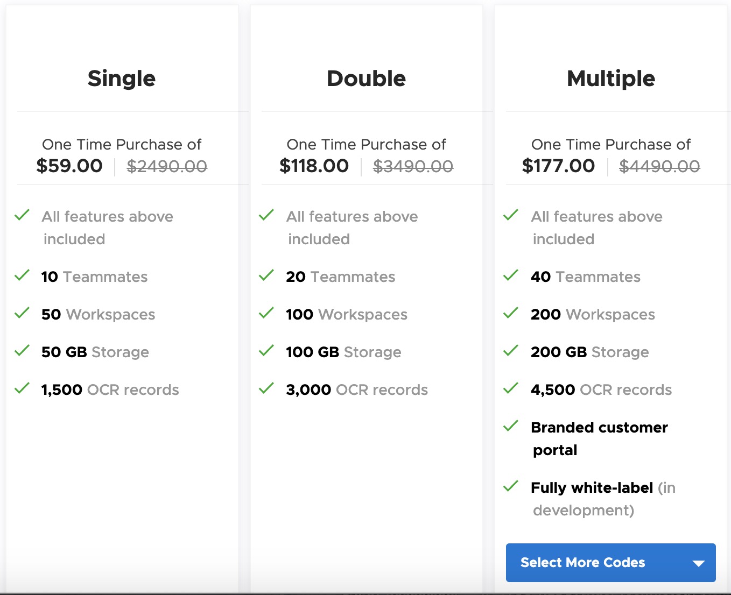Click checkmark beside 200 Workspaces
This screenshot has width=731, height=595.
pyautogui.click(x=511, y=313)
